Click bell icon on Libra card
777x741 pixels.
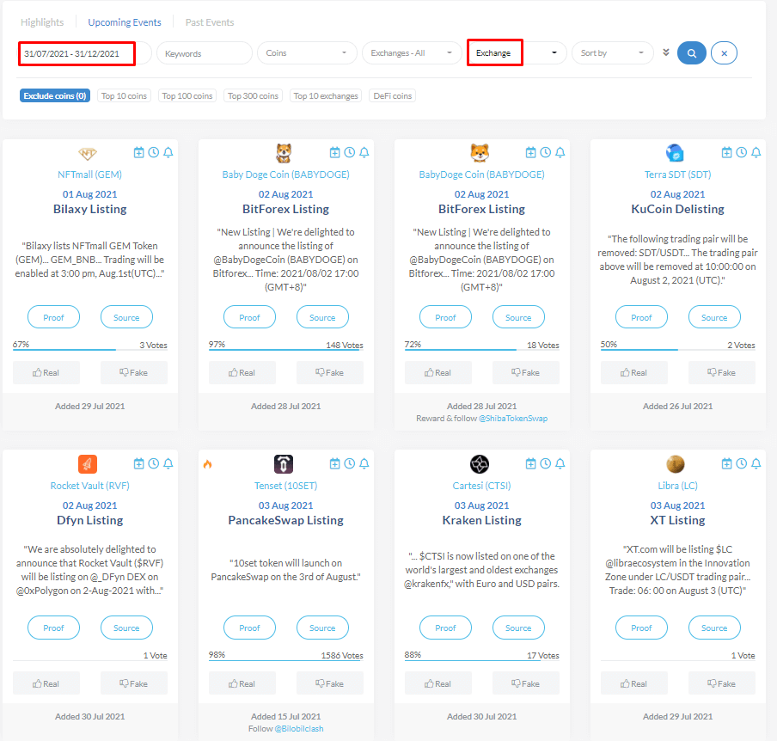click(x=756, y=464)
